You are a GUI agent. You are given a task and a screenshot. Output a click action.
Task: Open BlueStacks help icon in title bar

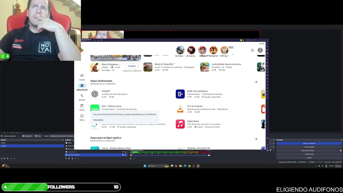pos(251,40)
